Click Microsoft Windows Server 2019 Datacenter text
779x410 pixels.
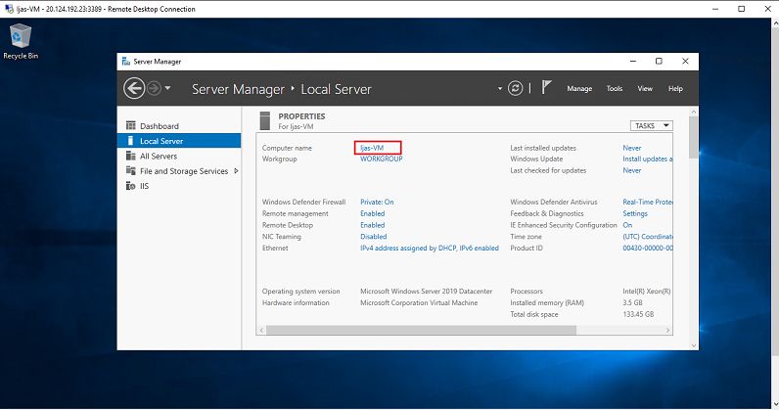[x=427, y=292]
